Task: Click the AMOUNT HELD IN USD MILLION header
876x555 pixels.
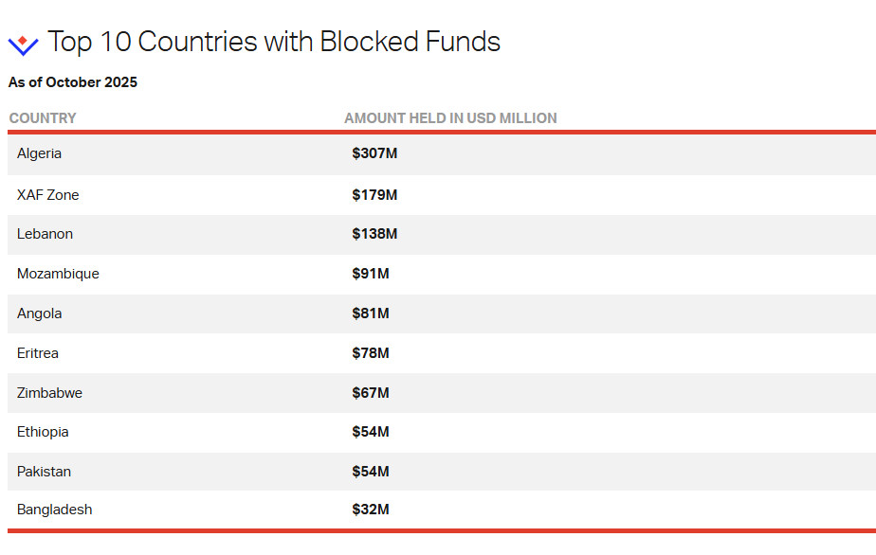Action: point(450,118)
